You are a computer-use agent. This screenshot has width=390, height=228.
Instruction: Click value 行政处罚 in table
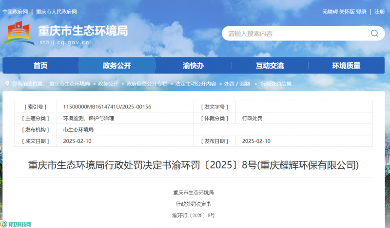click(252, 118)
